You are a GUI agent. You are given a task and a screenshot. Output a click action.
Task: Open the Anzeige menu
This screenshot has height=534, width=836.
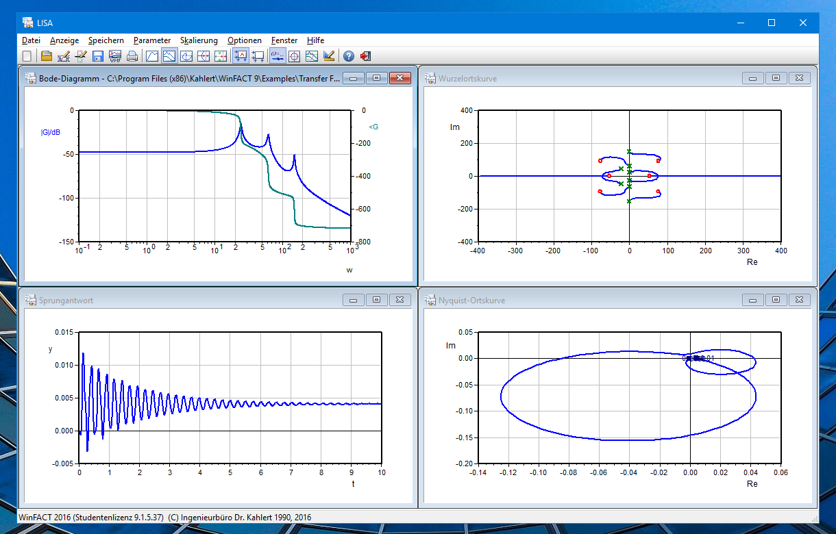[64, 40]
